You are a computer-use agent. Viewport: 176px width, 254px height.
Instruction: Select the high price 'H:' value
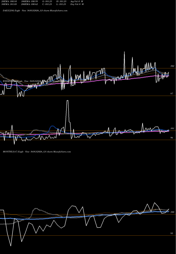tap(61, 1)
